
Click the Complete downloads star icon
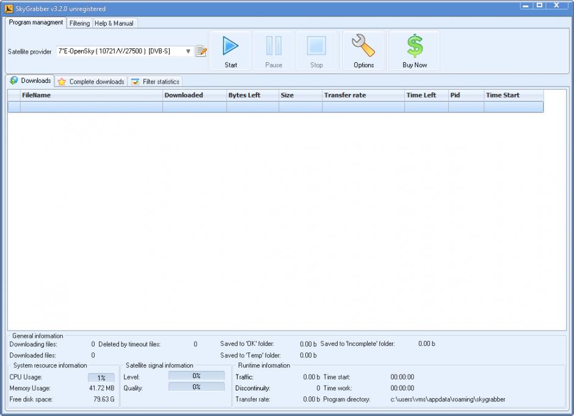point(62,82)
